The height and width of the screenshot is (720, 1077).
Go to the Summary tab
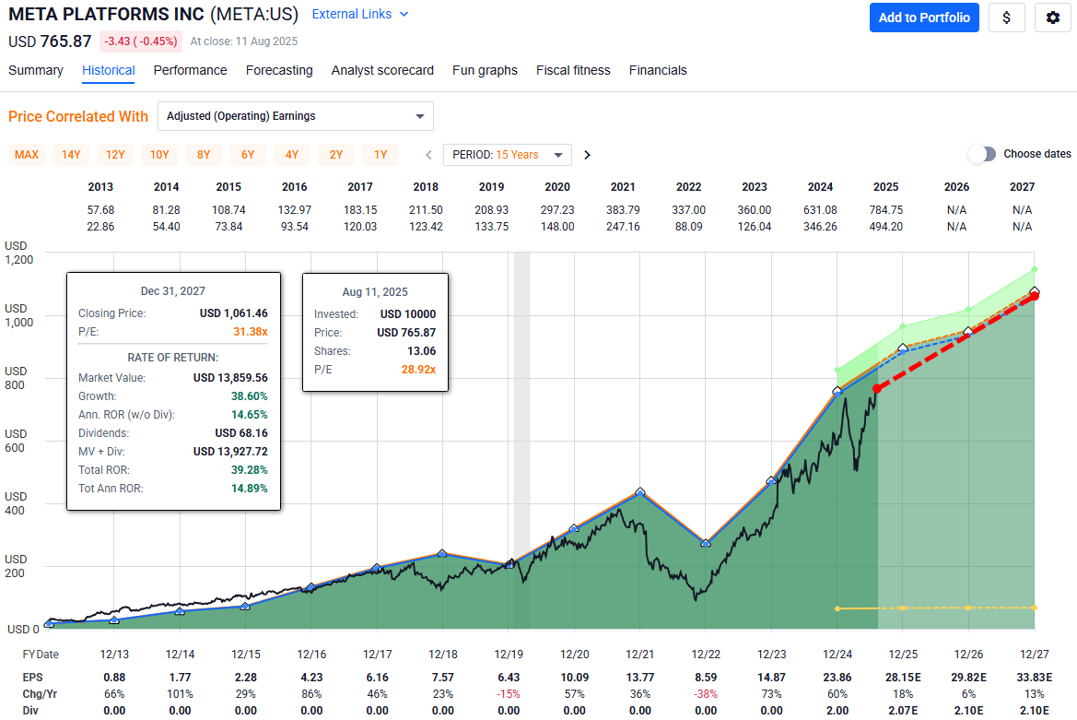(35, 70)
